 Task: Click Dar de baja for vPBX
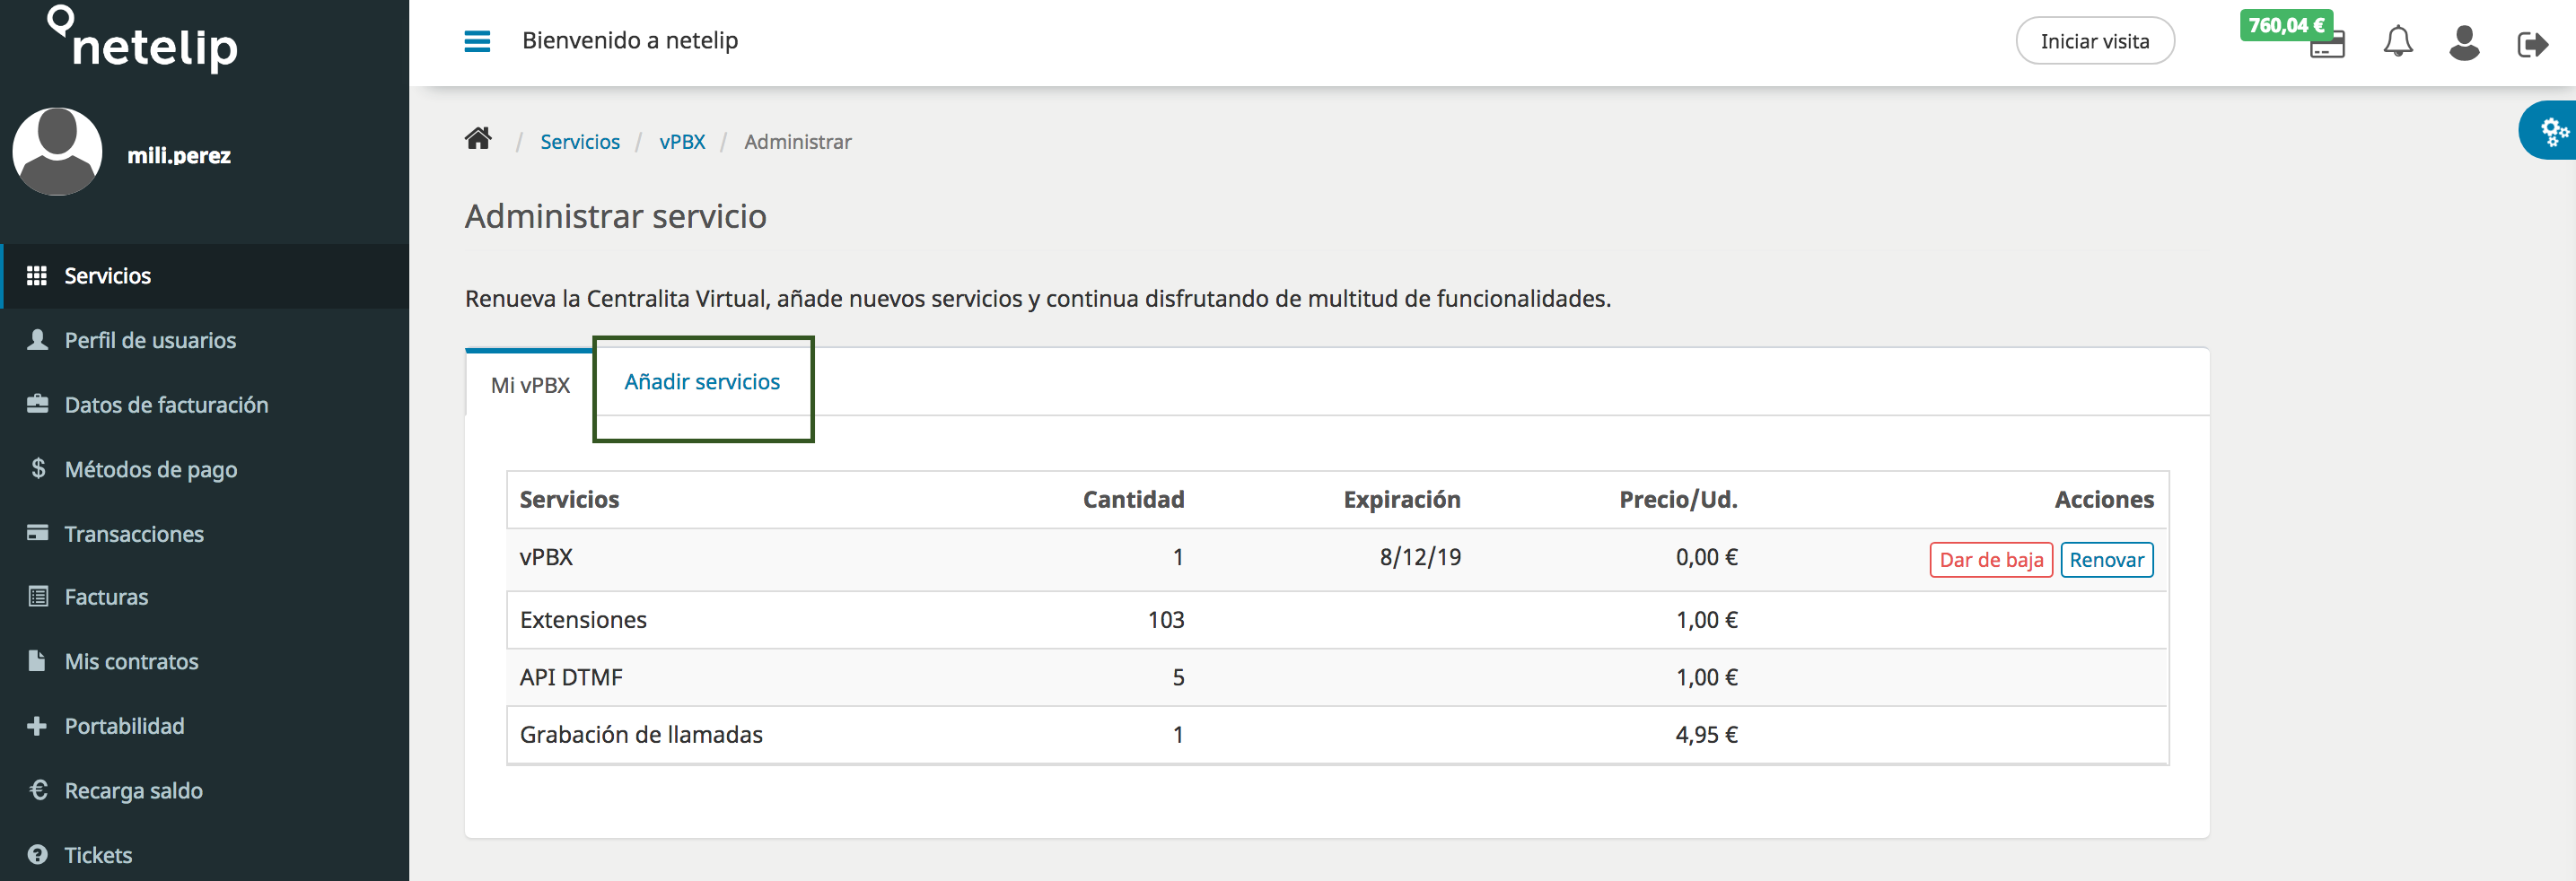click(x=1990, y=560)
